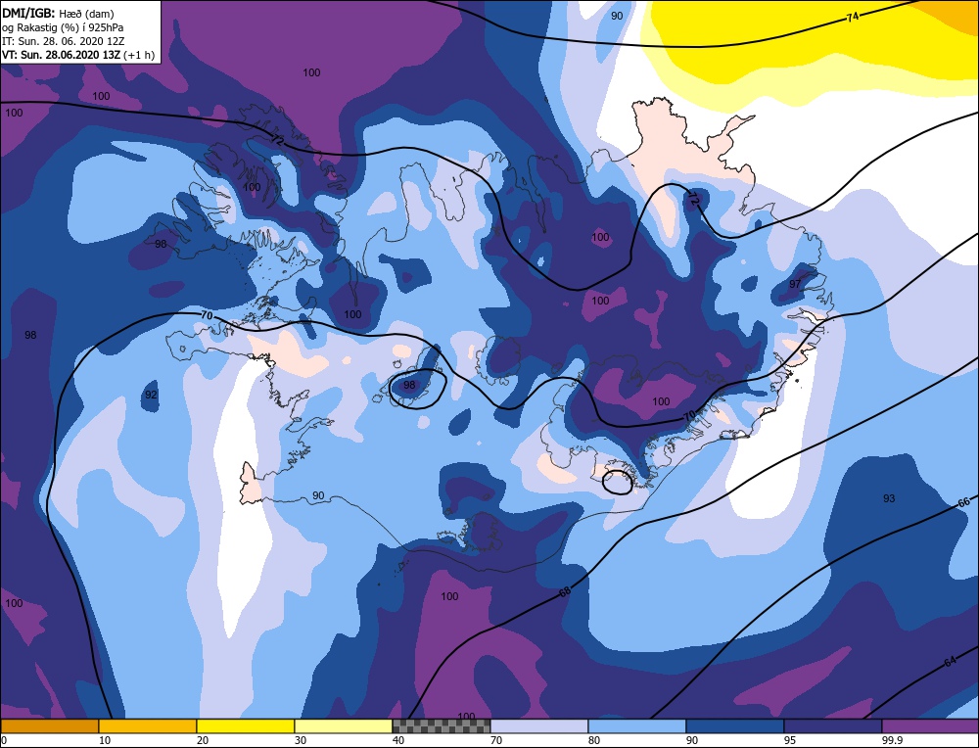Click the 64 contour label
Viewport: 979px width, 748px height.
[x=950, y=661]
